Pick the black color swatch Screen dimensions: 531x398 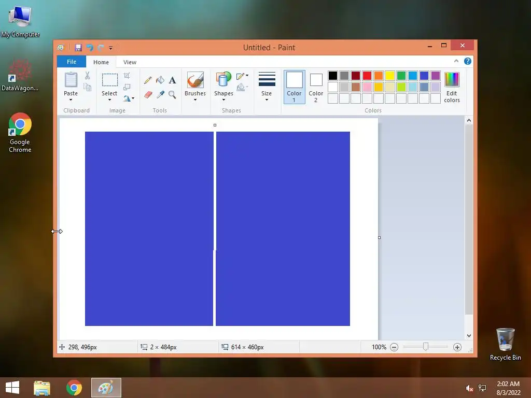(333, 76)
